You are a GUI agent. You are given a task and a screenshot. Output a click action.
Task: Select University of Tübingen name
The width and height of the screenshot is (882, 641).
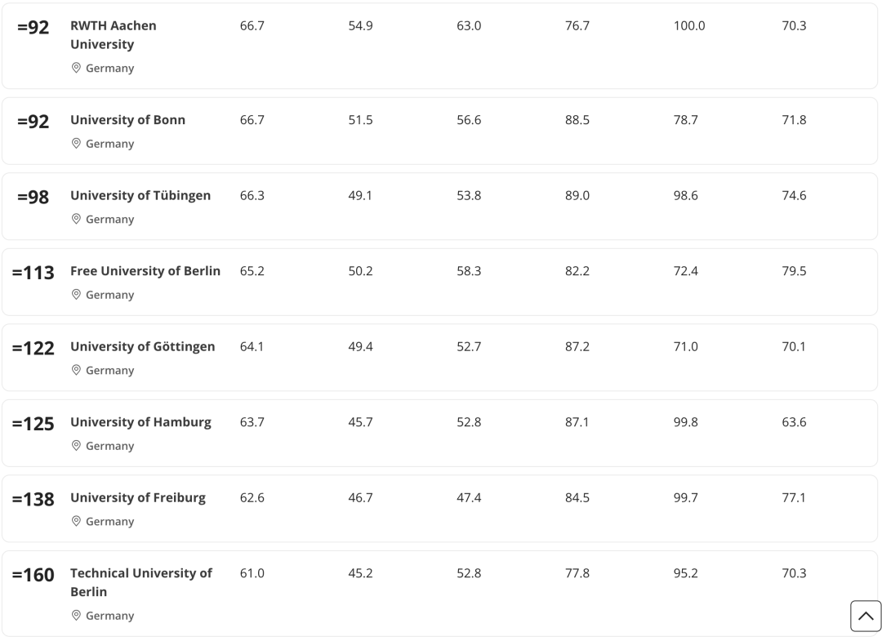(140, 196)
